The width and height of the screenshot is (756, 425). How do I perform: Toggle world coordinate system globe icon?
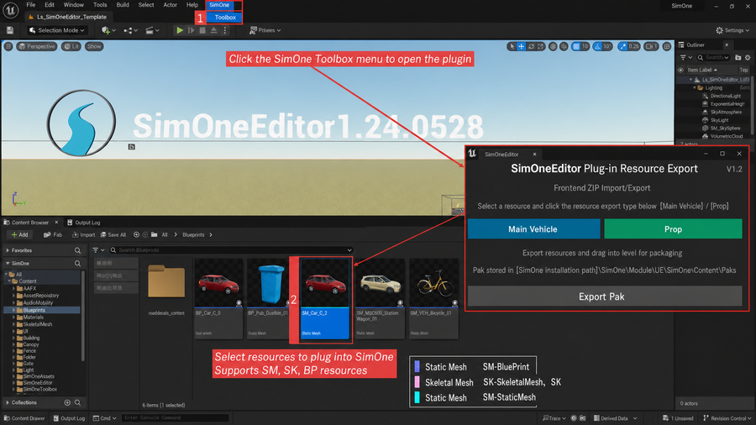tap(553, 46)
